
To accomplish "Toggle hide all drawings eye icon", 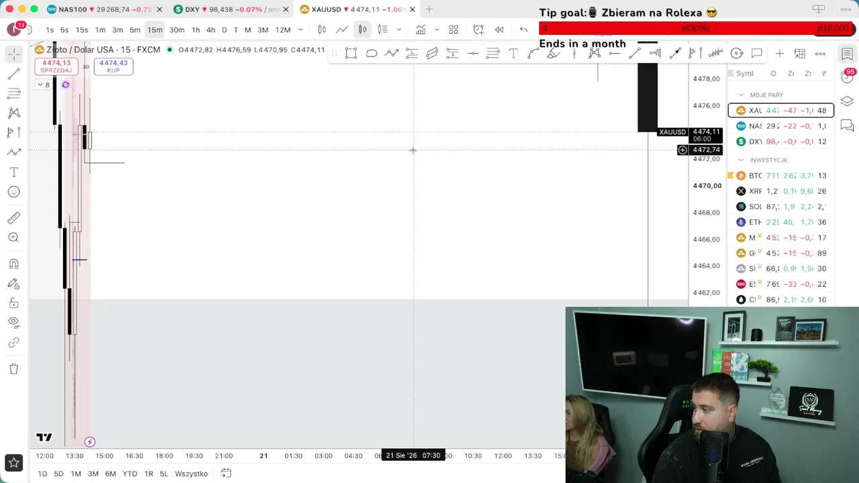I will coord(14,323).
